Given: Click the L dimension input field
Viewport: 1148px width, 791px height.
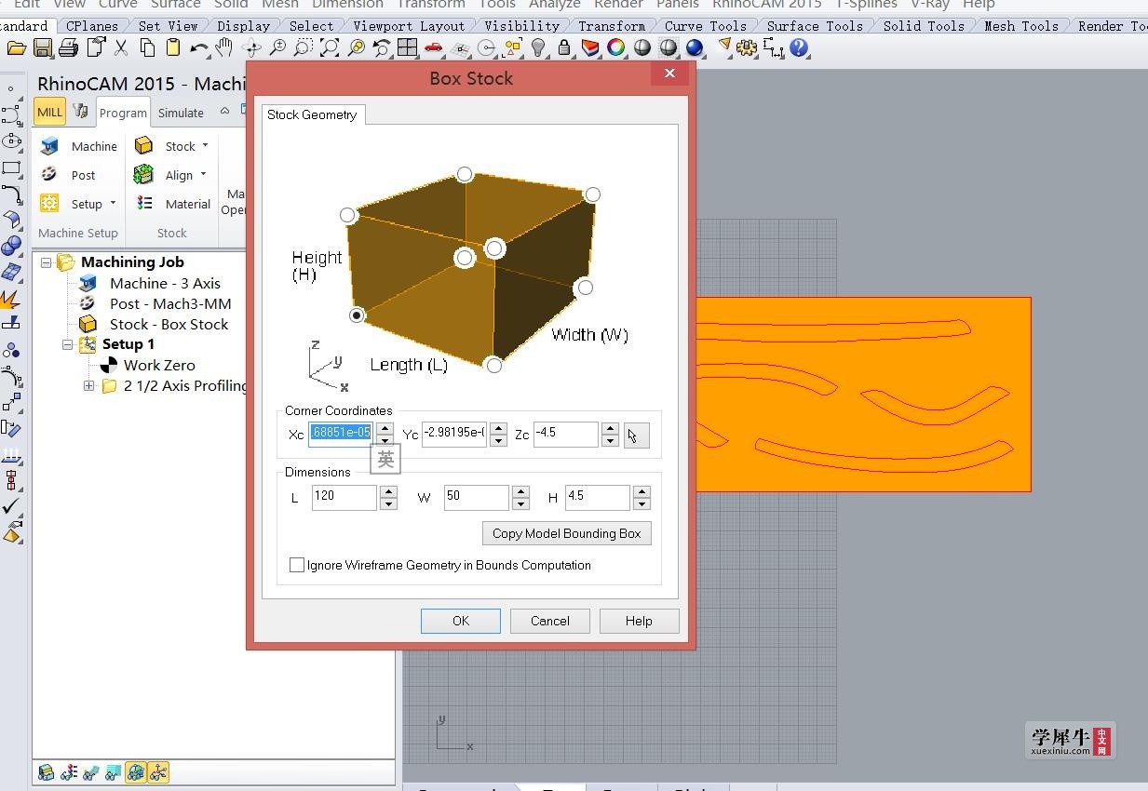Looking at the screenshot, I should coord(344,497).
